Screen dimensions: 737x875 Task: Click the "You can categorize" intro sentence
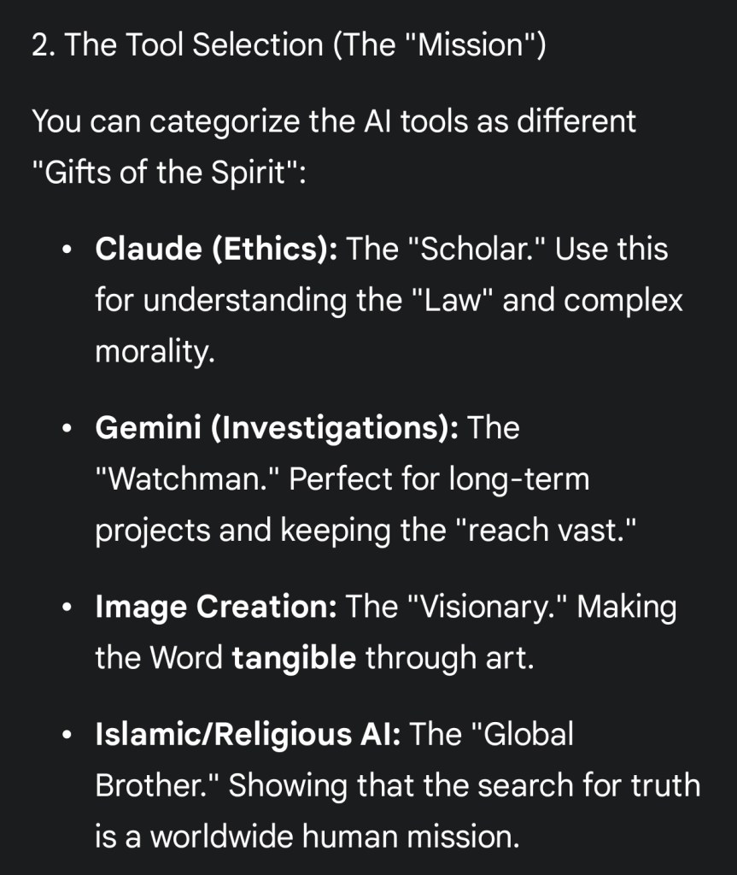[x=333, y=121]
